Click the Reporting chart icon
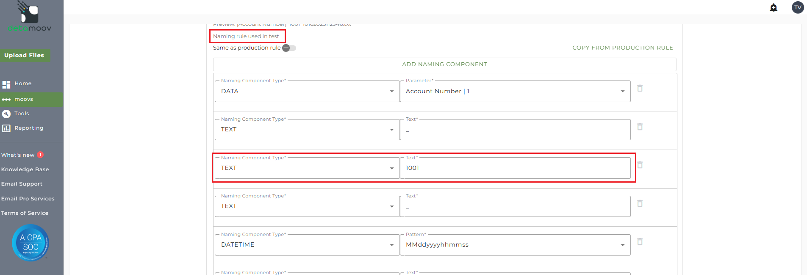 pos(6,128)
